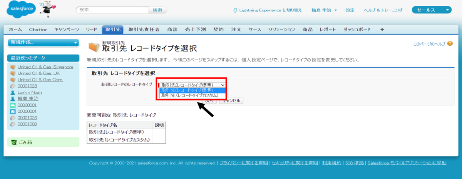Open the 新規作成 dropdown in sidebar
462x179 pixels.
tap(43, 42)
